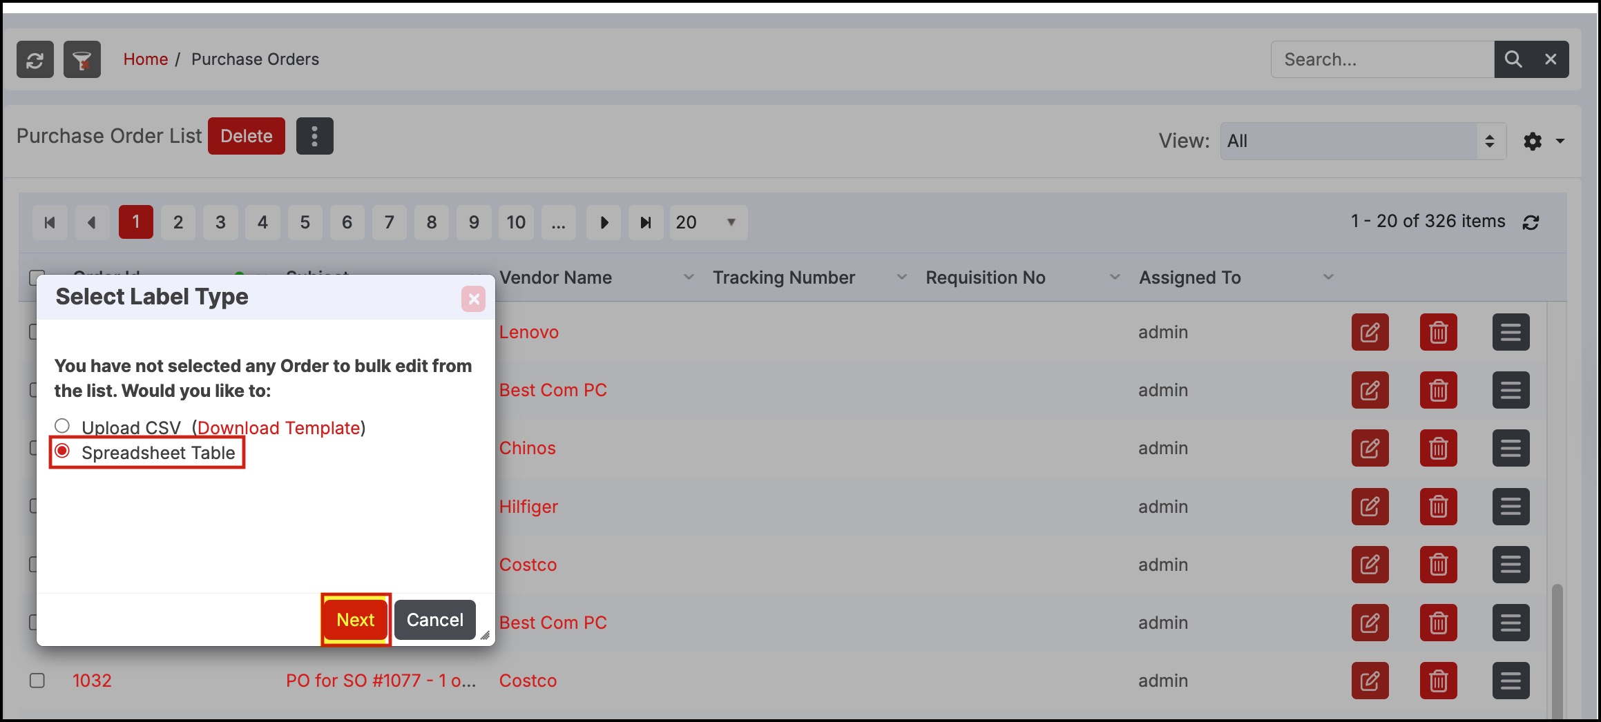Delete the Lenovo purchase order row
Screen dimensions: 1601x722
[1439, 332]
